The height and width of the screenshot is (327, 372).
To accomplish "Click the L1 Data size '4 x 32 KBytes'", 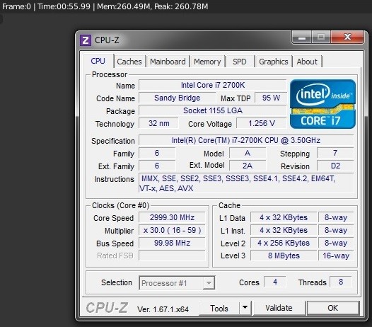I will pos(284,217).
